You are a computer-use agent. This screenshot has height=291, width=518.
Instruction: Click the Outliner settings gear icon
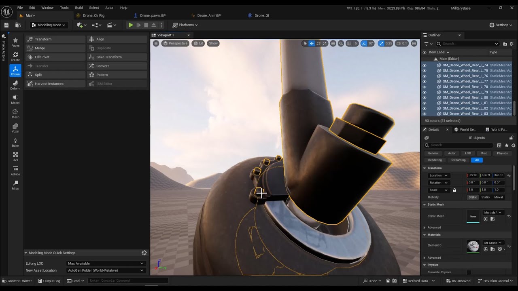tap(512, 44)
